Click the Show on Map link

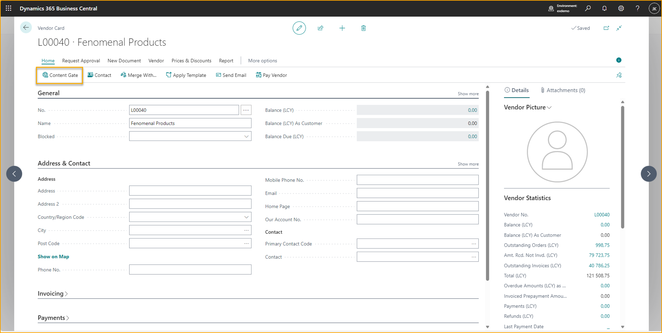pyautogui.click(x=53, y=256)
